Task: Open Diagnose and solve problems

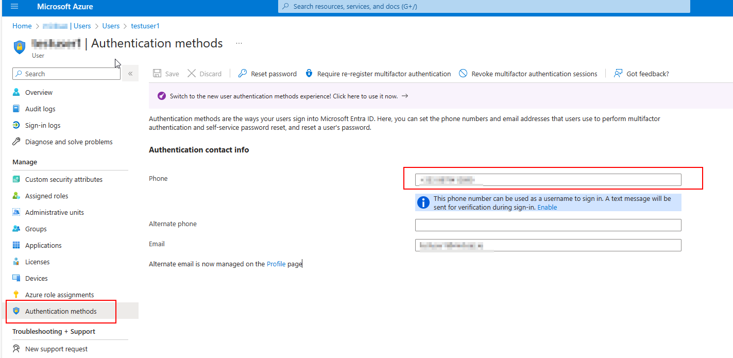Action: tap(69, 142)
